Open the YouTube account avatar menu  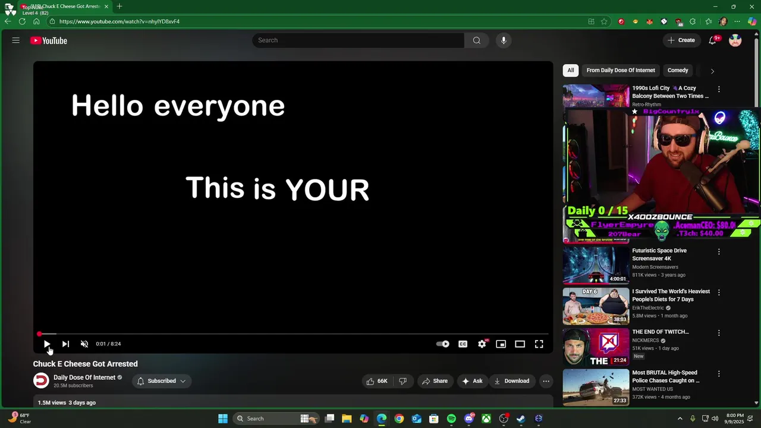735,40
